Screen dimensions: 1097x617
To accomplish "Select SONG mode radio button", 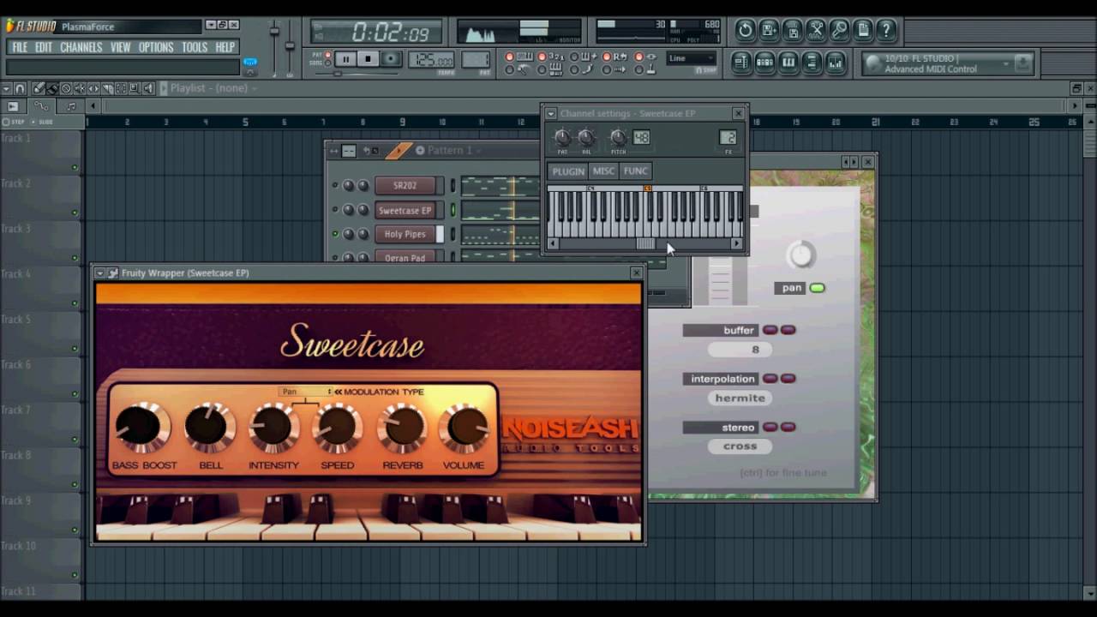I will click(x=328, y=63).
